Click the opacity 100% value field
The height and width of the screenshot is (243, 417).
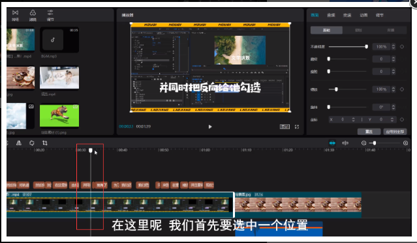click(381, 46)
